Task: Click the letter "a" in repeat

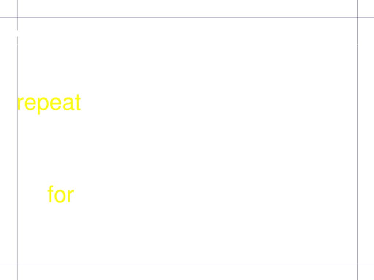Action: click(68, 104)
